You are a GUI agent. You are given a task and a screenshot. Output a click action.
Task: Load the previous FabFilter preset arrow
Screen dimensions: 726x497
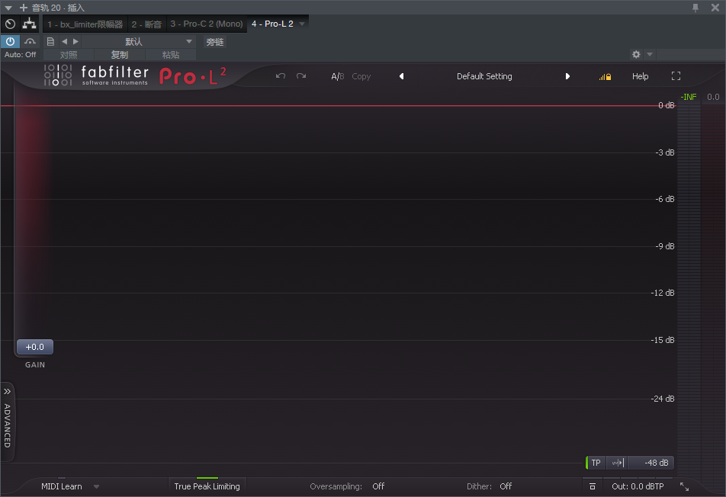(x=401, y=76)
